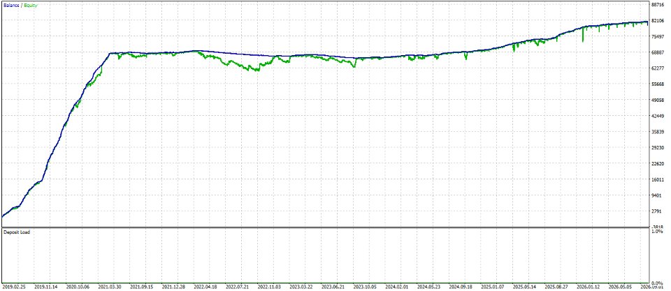Click the 2021.12.28 date label
Viewport: 671px width, 291px height.
pos(175,288)
